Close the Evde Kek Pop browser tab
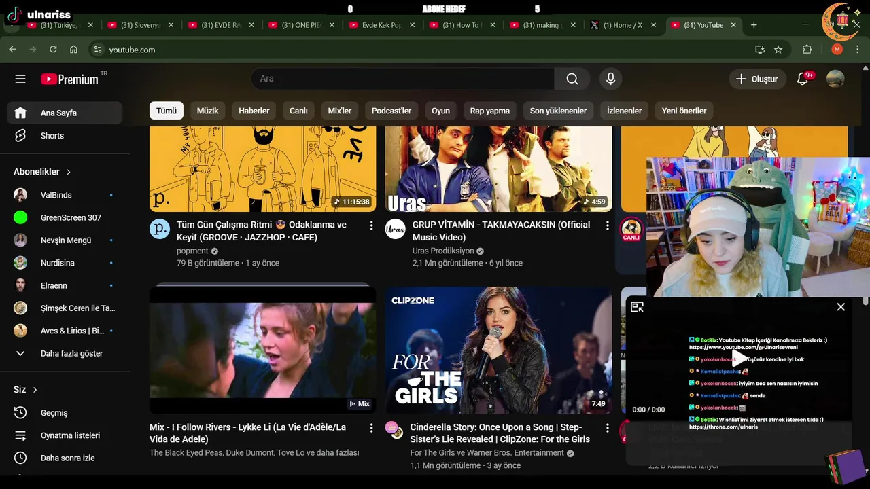The image size is (870, 489). click(412, 25)
